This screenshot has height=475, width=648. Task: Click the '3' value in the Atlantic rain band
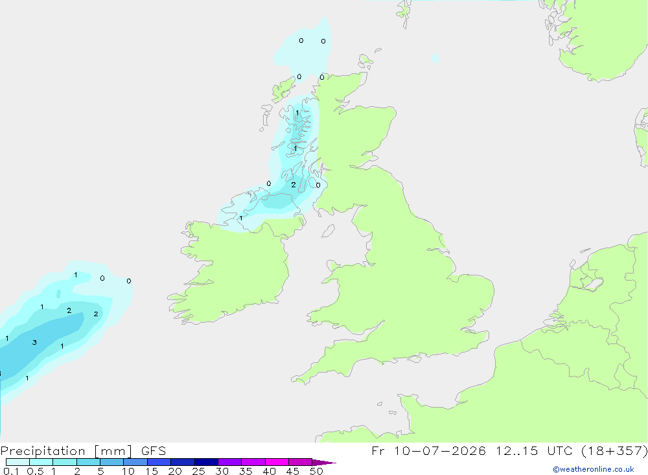pyautogui.click(x=34, y=342)
